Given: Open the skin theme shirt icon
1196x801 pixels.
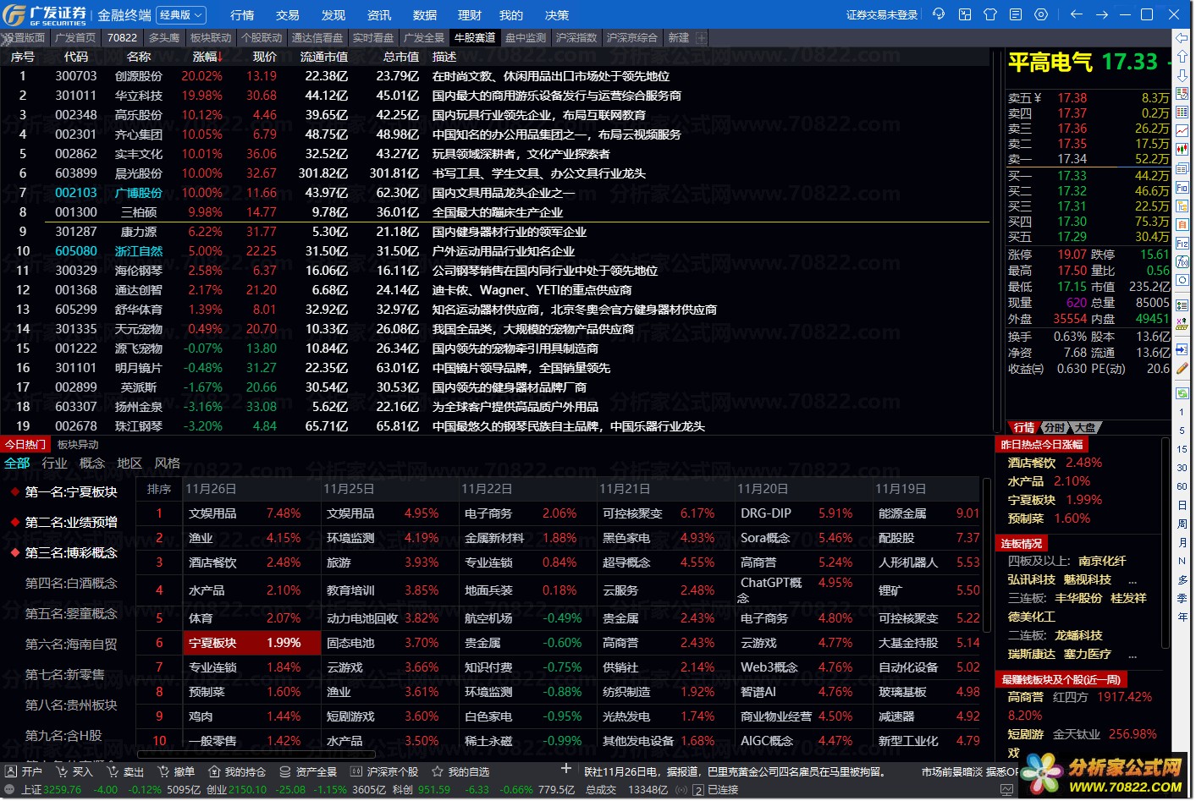Looking at the screenshot, I should [x=990, y=14].
